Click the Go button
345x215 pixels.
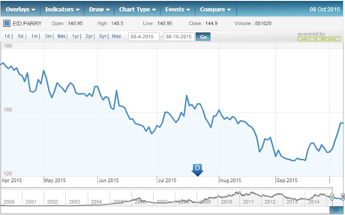pyautogui.click(x=203, y=37)
